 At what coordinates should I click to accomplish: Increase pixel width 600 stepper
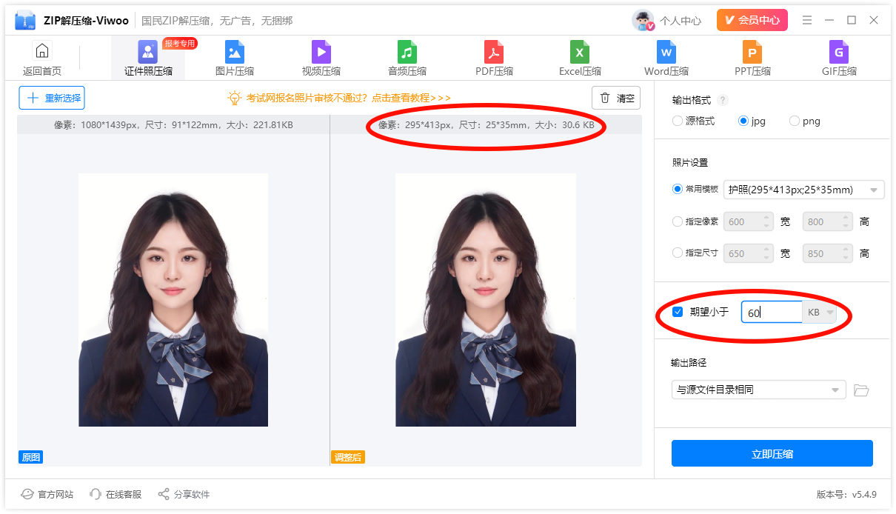coord(766,218)
